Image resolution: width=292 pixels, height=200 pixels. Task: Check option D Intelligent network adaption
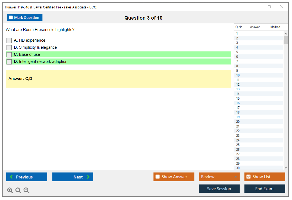[9, 62]
